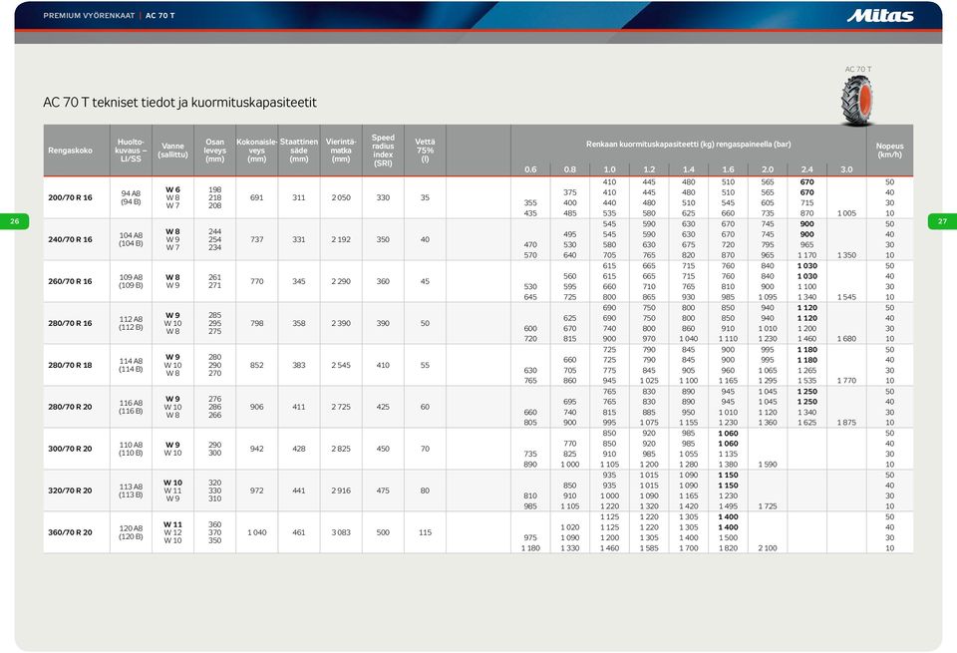957x653 pixels.
Task: Click the 2.4 bar pressure header
Action: (806, 169)
